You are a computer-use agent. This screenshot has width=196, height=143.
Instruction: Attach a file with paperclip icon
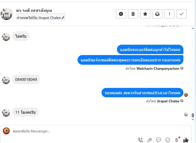click(149, 140)
